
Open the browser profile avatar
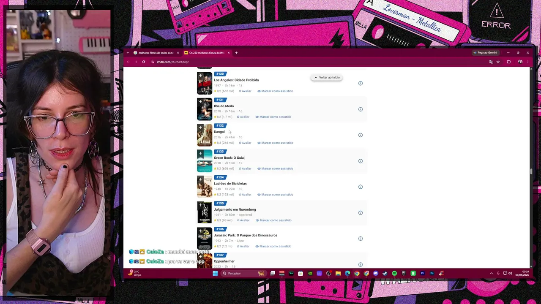(x=520, y=62)
